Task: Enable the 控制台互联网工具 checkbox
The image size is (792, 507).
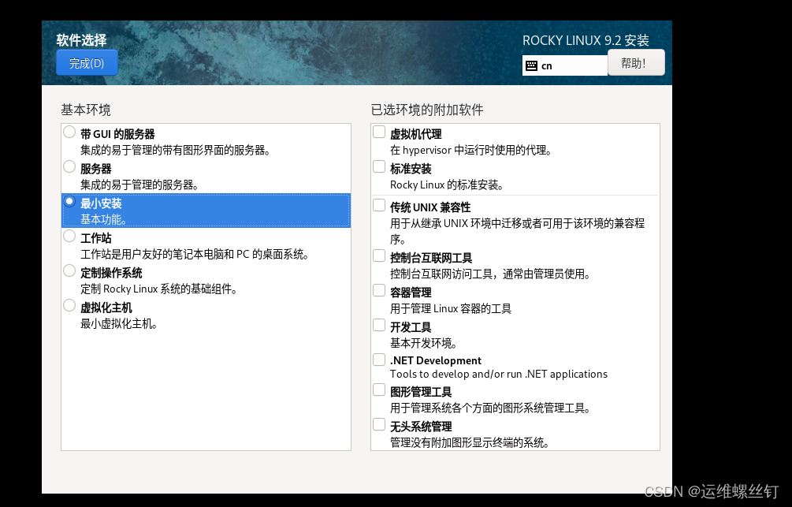Action: 379,255
